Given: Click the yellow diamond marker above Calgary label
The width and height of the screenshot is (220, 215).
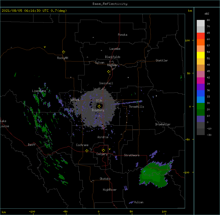Looking at the screenshot, I should (103, 150).
